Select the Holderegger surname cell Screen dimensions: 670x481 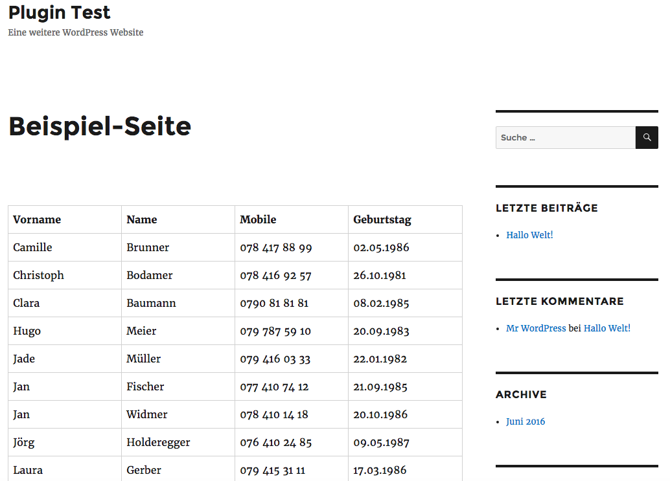pyautogui.click(x=158, y=442)
